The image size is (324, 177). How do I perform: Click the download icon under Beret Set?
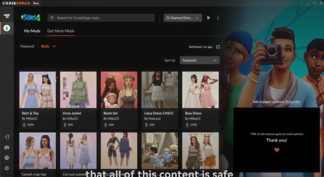(x=106, y=124)
